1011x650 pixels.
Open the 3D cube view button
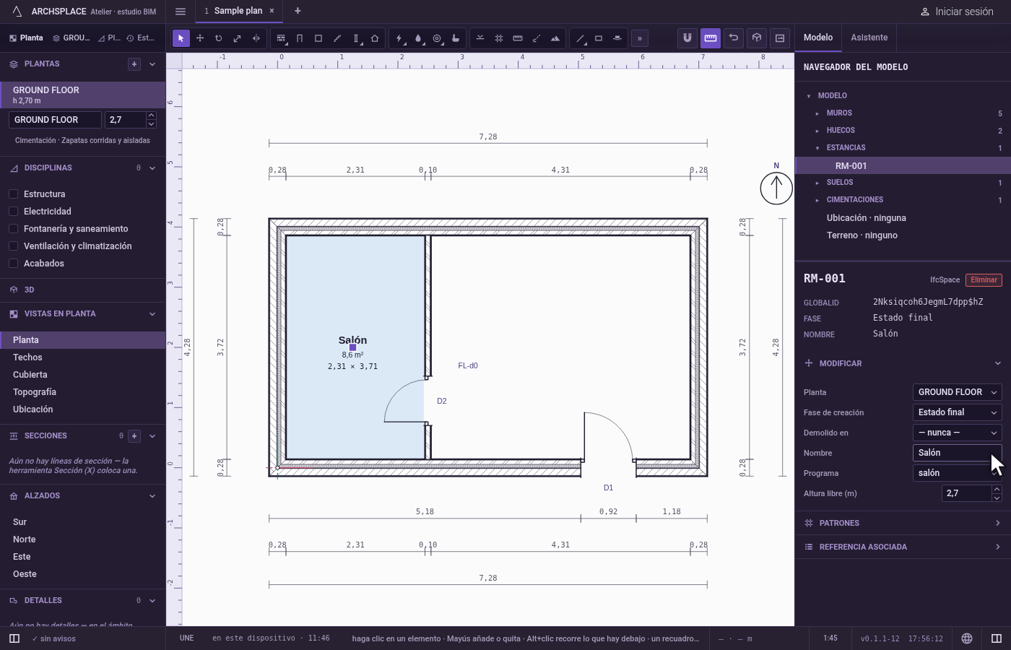pos(757,38)
